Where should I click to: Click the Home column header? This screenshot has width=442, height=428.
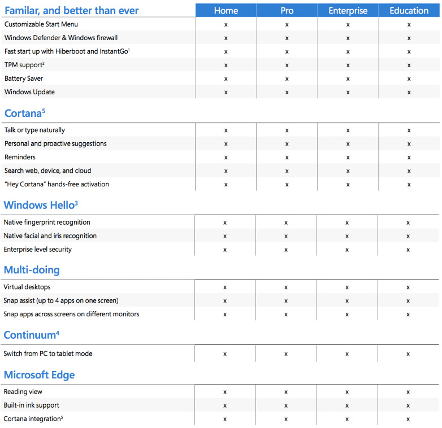226,10
